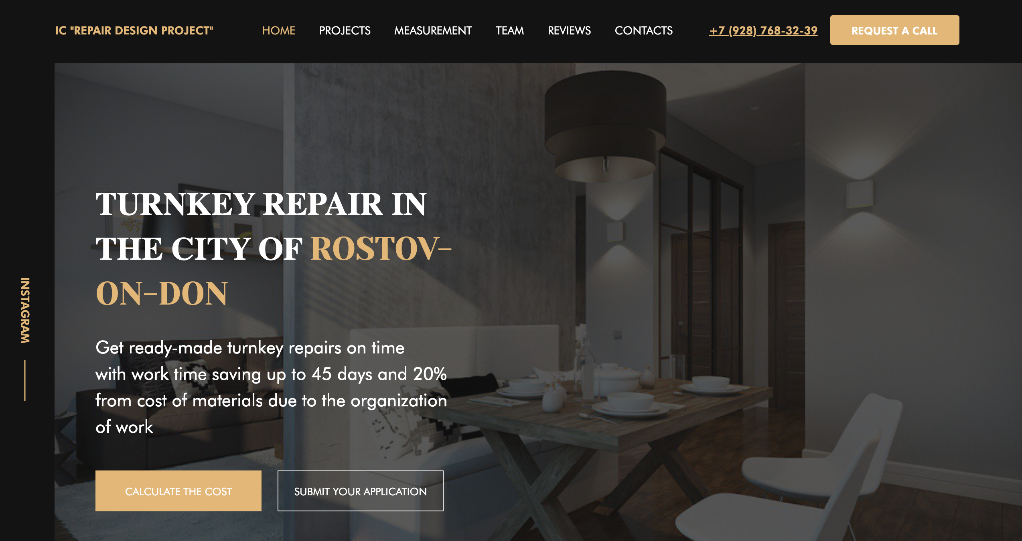Click the +7 (928) 768-32-39 phone link
1022x541 pixels.
[763, 30]
